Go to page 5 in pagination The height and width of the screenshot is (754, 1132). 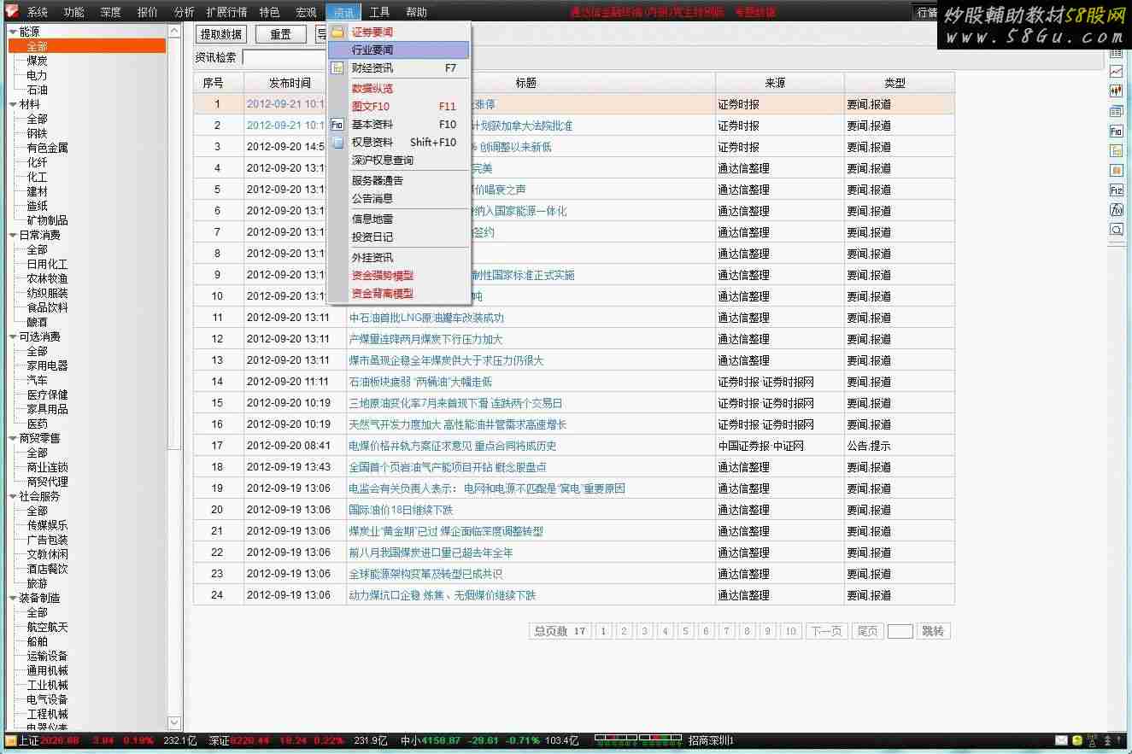pyautogui.click(x=685, y=631)
